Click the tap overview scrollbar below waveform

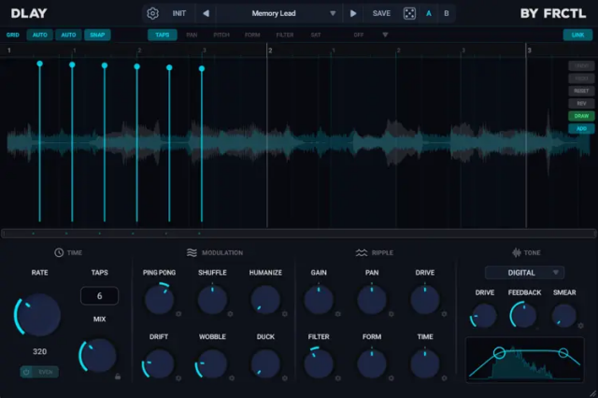[x=299, y=234]
